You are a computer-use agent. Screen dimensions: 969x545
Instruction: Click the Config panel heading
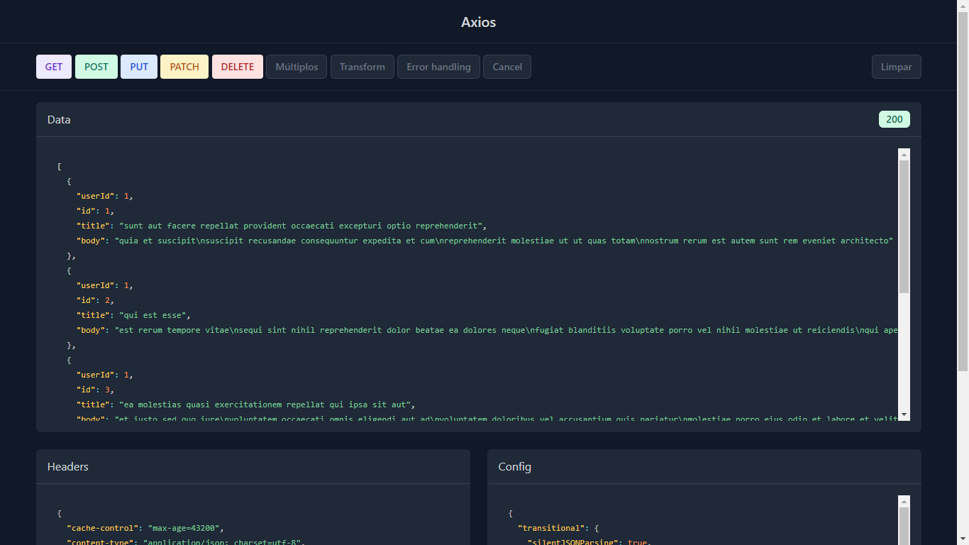[515, 466]
